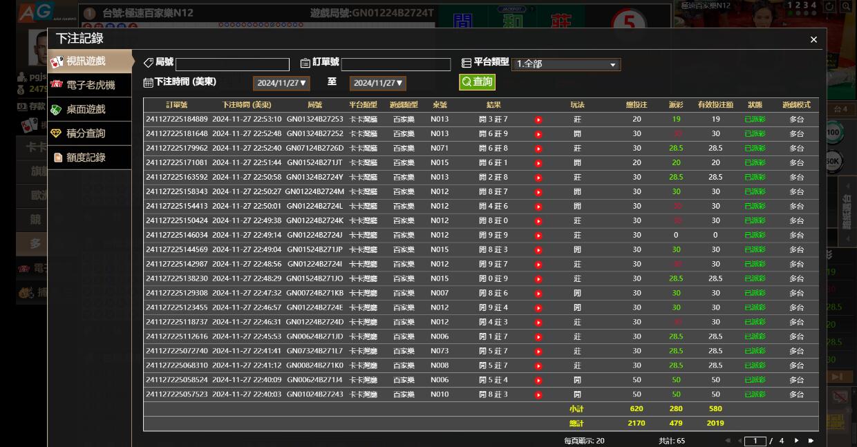Watch replay of round GN01024B27243
The width and height of the screenshot is (857, 447).
point(538,395)
